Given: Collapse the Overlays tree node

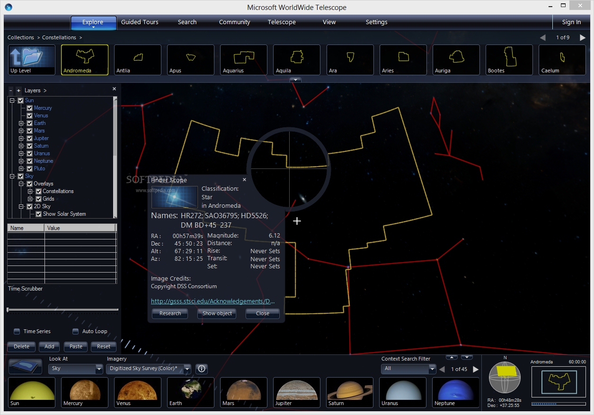Looking at the screenshot, I should coord(21,184).
